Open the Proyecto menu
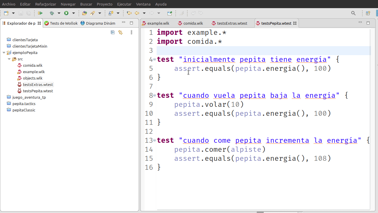Image resolution: width=378 pixels, height=213 pixels. (105, 4)
